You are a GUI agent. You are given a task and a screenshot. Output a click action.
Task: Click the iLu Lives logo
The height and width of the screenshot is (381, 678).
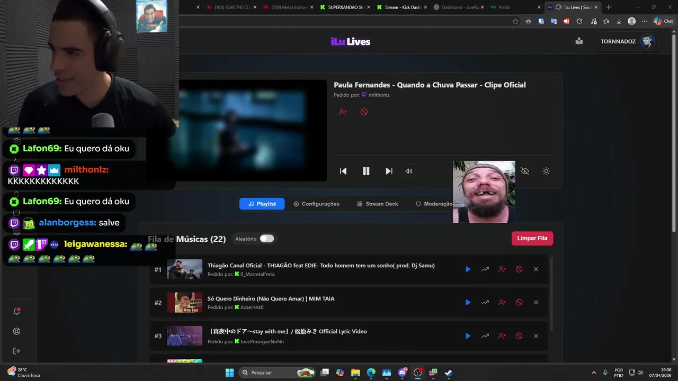(350, 42)
